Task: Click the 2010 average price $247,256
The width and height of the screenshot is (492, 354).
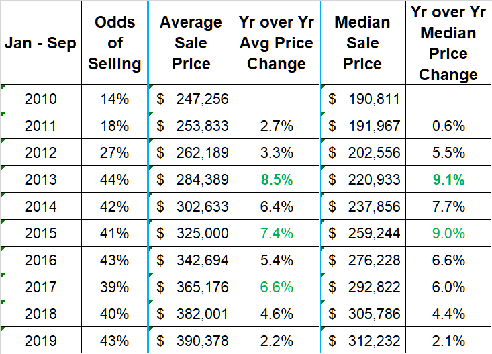Action: pos(193,99)
